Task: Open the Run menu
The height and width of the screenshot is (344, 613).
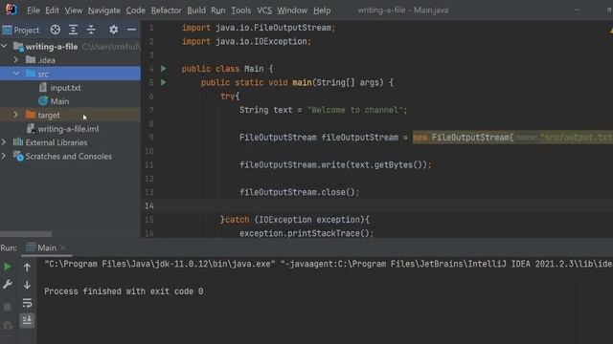Action: pyautogui.click(x=218, y=11)
